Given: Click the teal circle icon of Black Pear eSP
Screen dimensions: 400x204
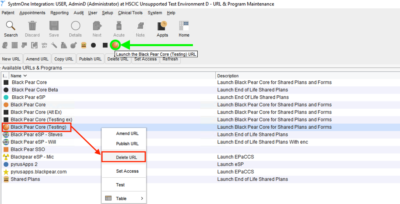Looking at the screenshot, I should point(6,97).
